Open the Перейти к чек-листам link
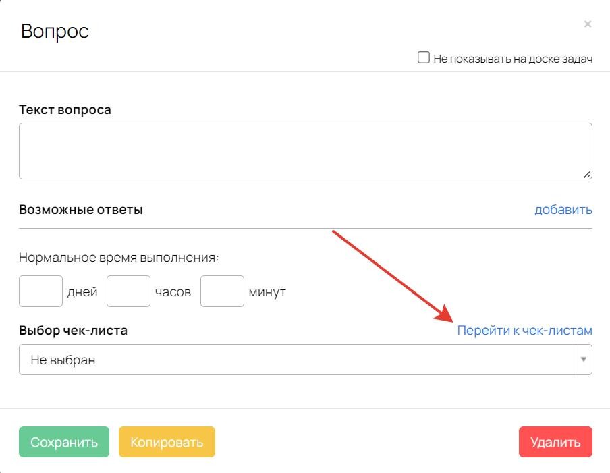The width and height of the screenshot is (610, 473). tap(524, 330)
